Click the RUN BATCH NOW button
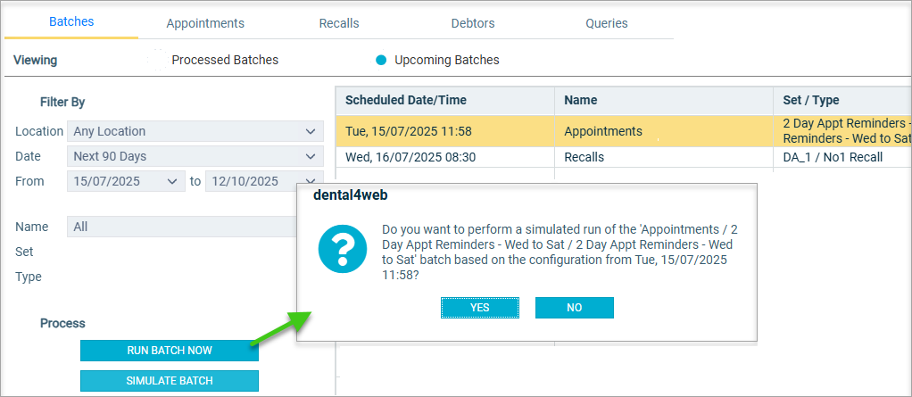 coord(170,351)
